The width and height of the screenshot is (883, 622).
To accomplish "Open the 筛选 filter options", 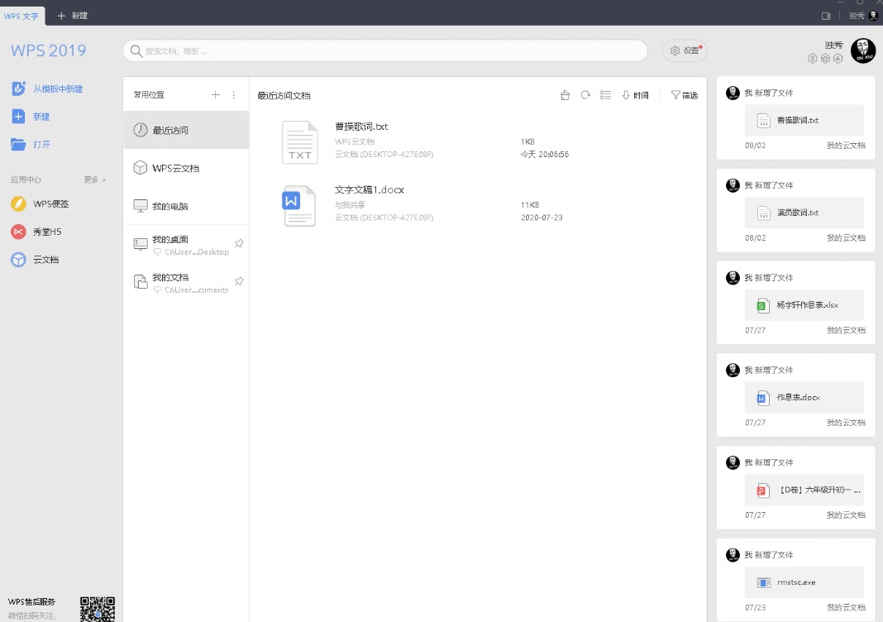I will [685, 95].
